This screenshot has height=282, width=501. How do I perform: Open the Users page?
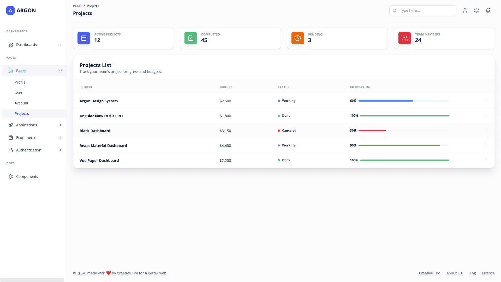click(20, 92)
